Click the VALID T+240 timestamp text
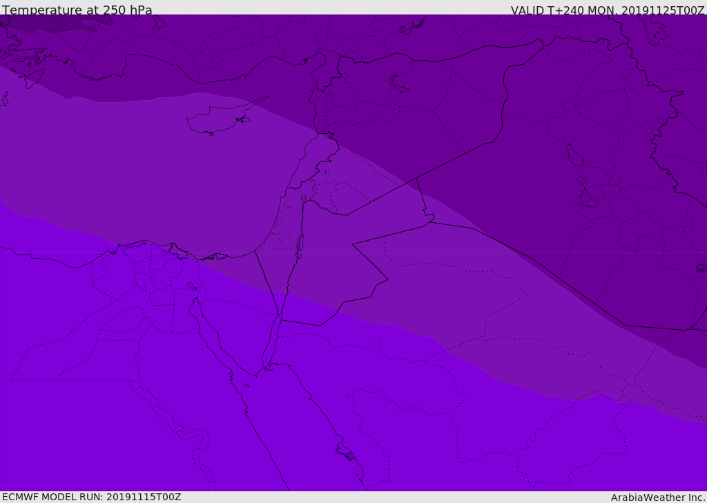This screenshot has width=707, height=503. (x=608, y=10)
